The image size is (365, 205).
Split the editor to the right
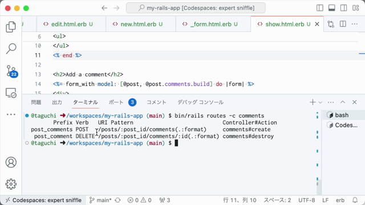tap(343, 24)
